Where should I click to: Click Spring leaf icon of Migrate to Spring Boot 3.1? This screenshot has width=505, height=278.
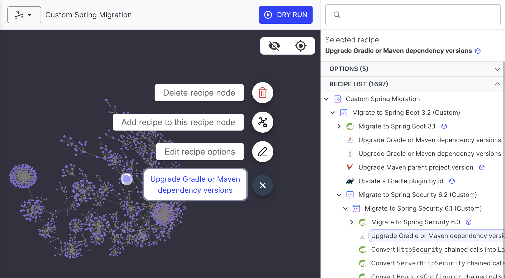click(350, 126)
